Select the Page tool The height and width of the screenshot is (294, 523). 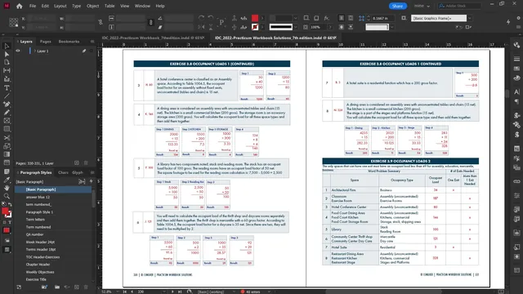(7, 62)
